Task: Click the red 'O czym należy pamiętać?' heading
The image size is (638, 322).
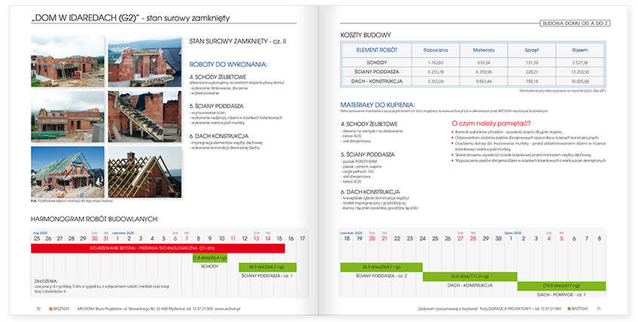Action: pos(491,123)
